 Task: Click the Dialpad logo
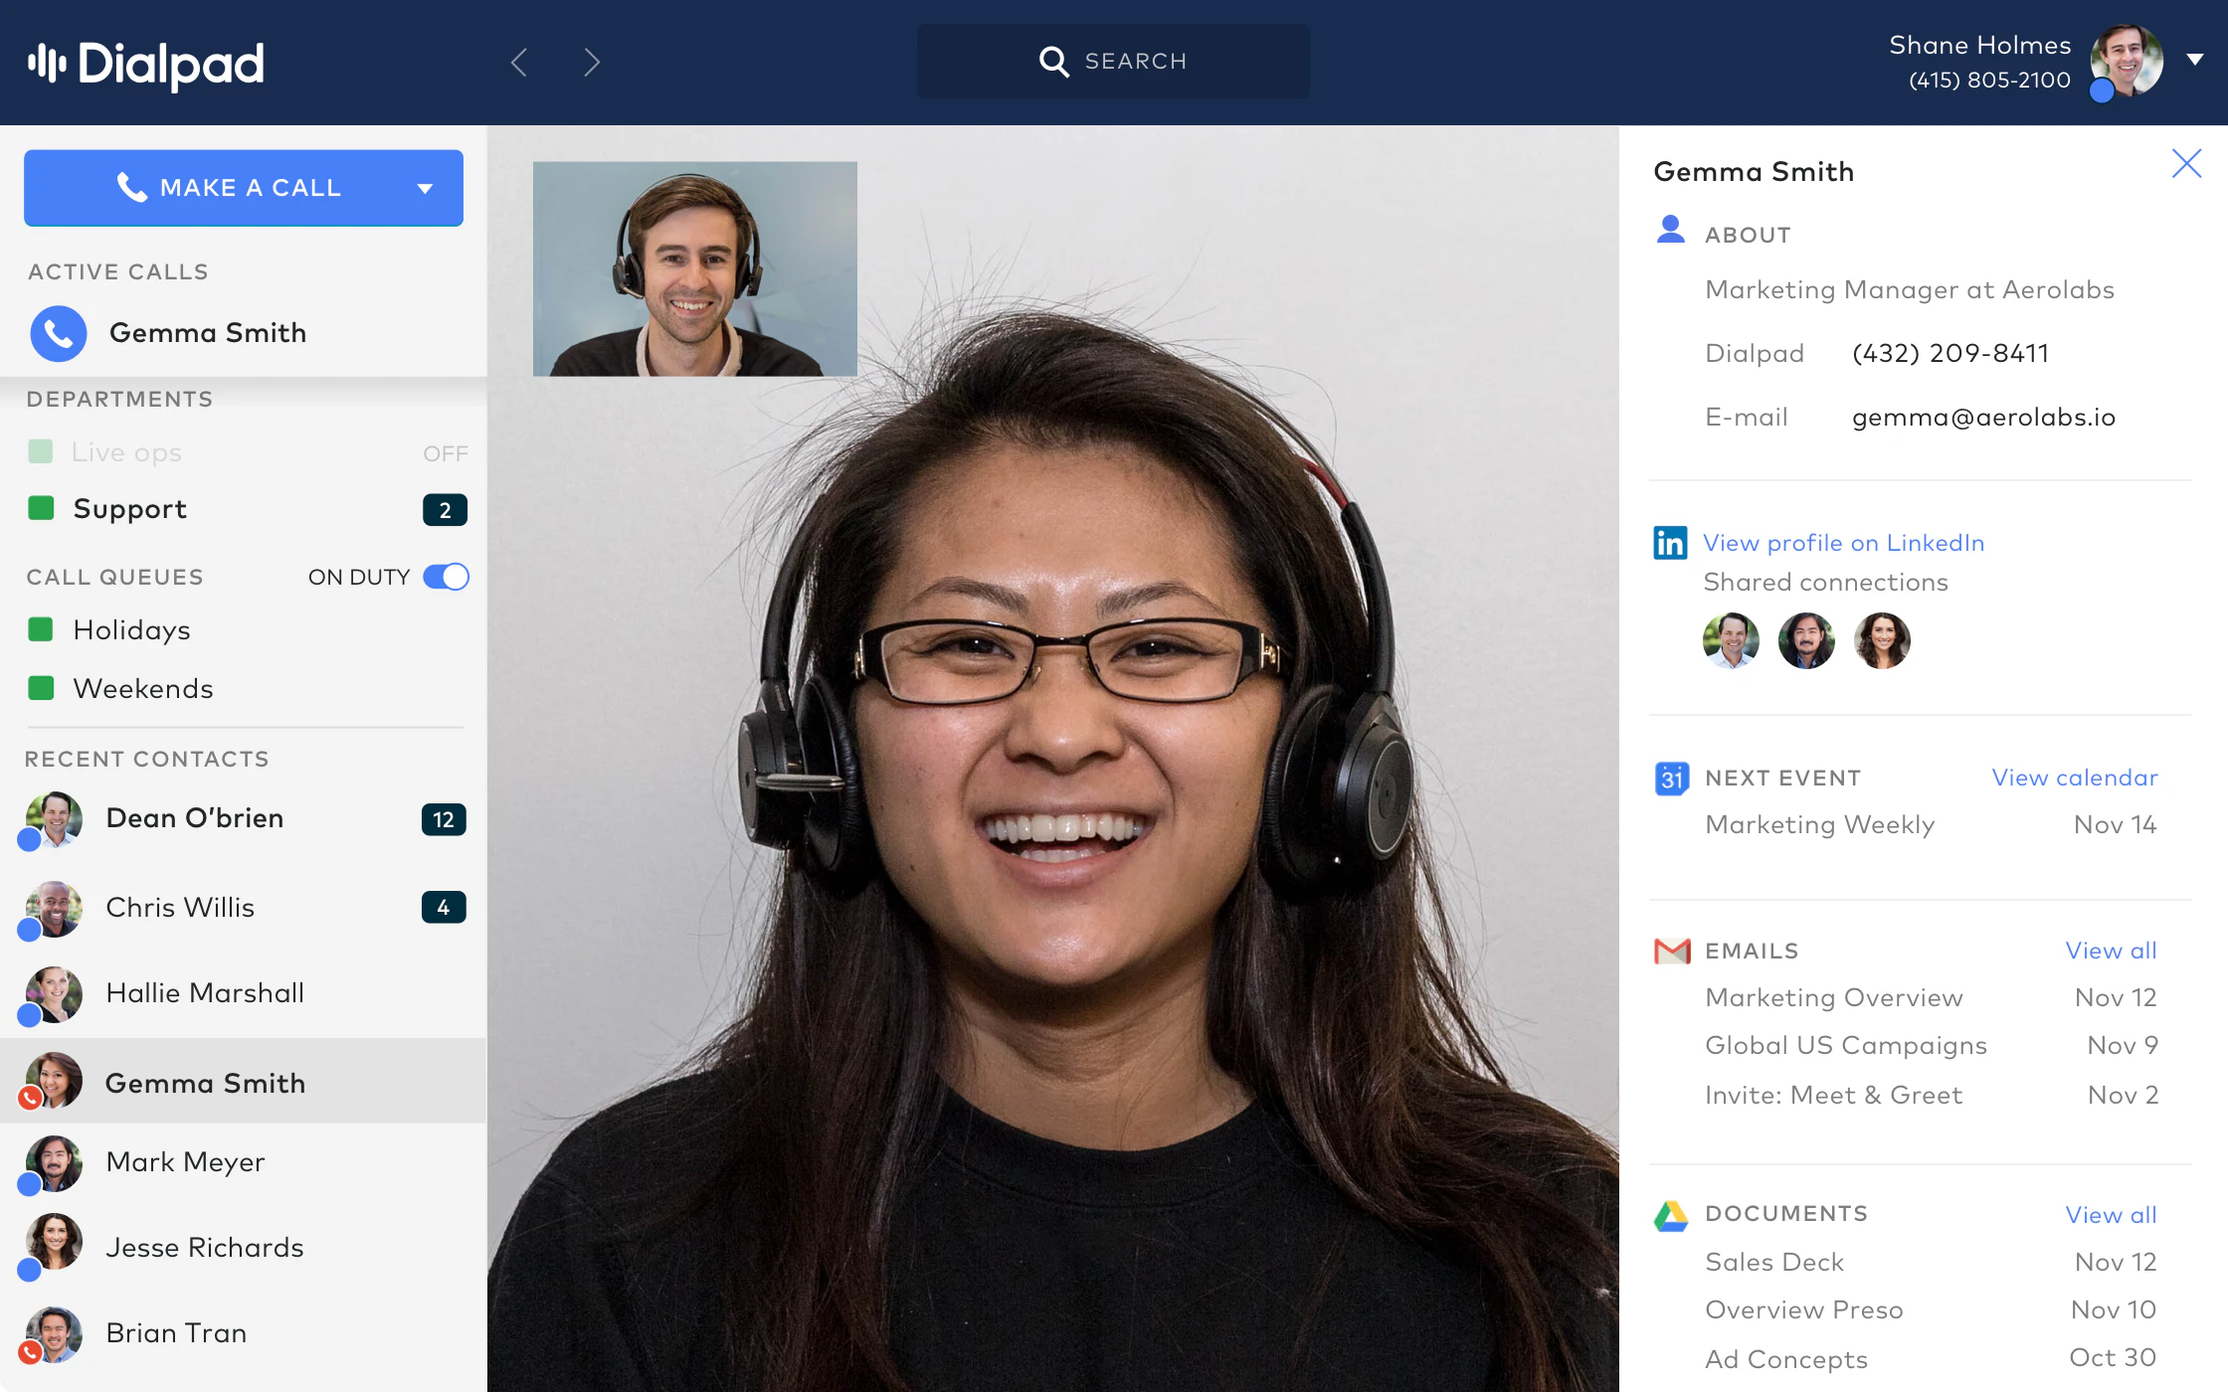coord(146,64)
